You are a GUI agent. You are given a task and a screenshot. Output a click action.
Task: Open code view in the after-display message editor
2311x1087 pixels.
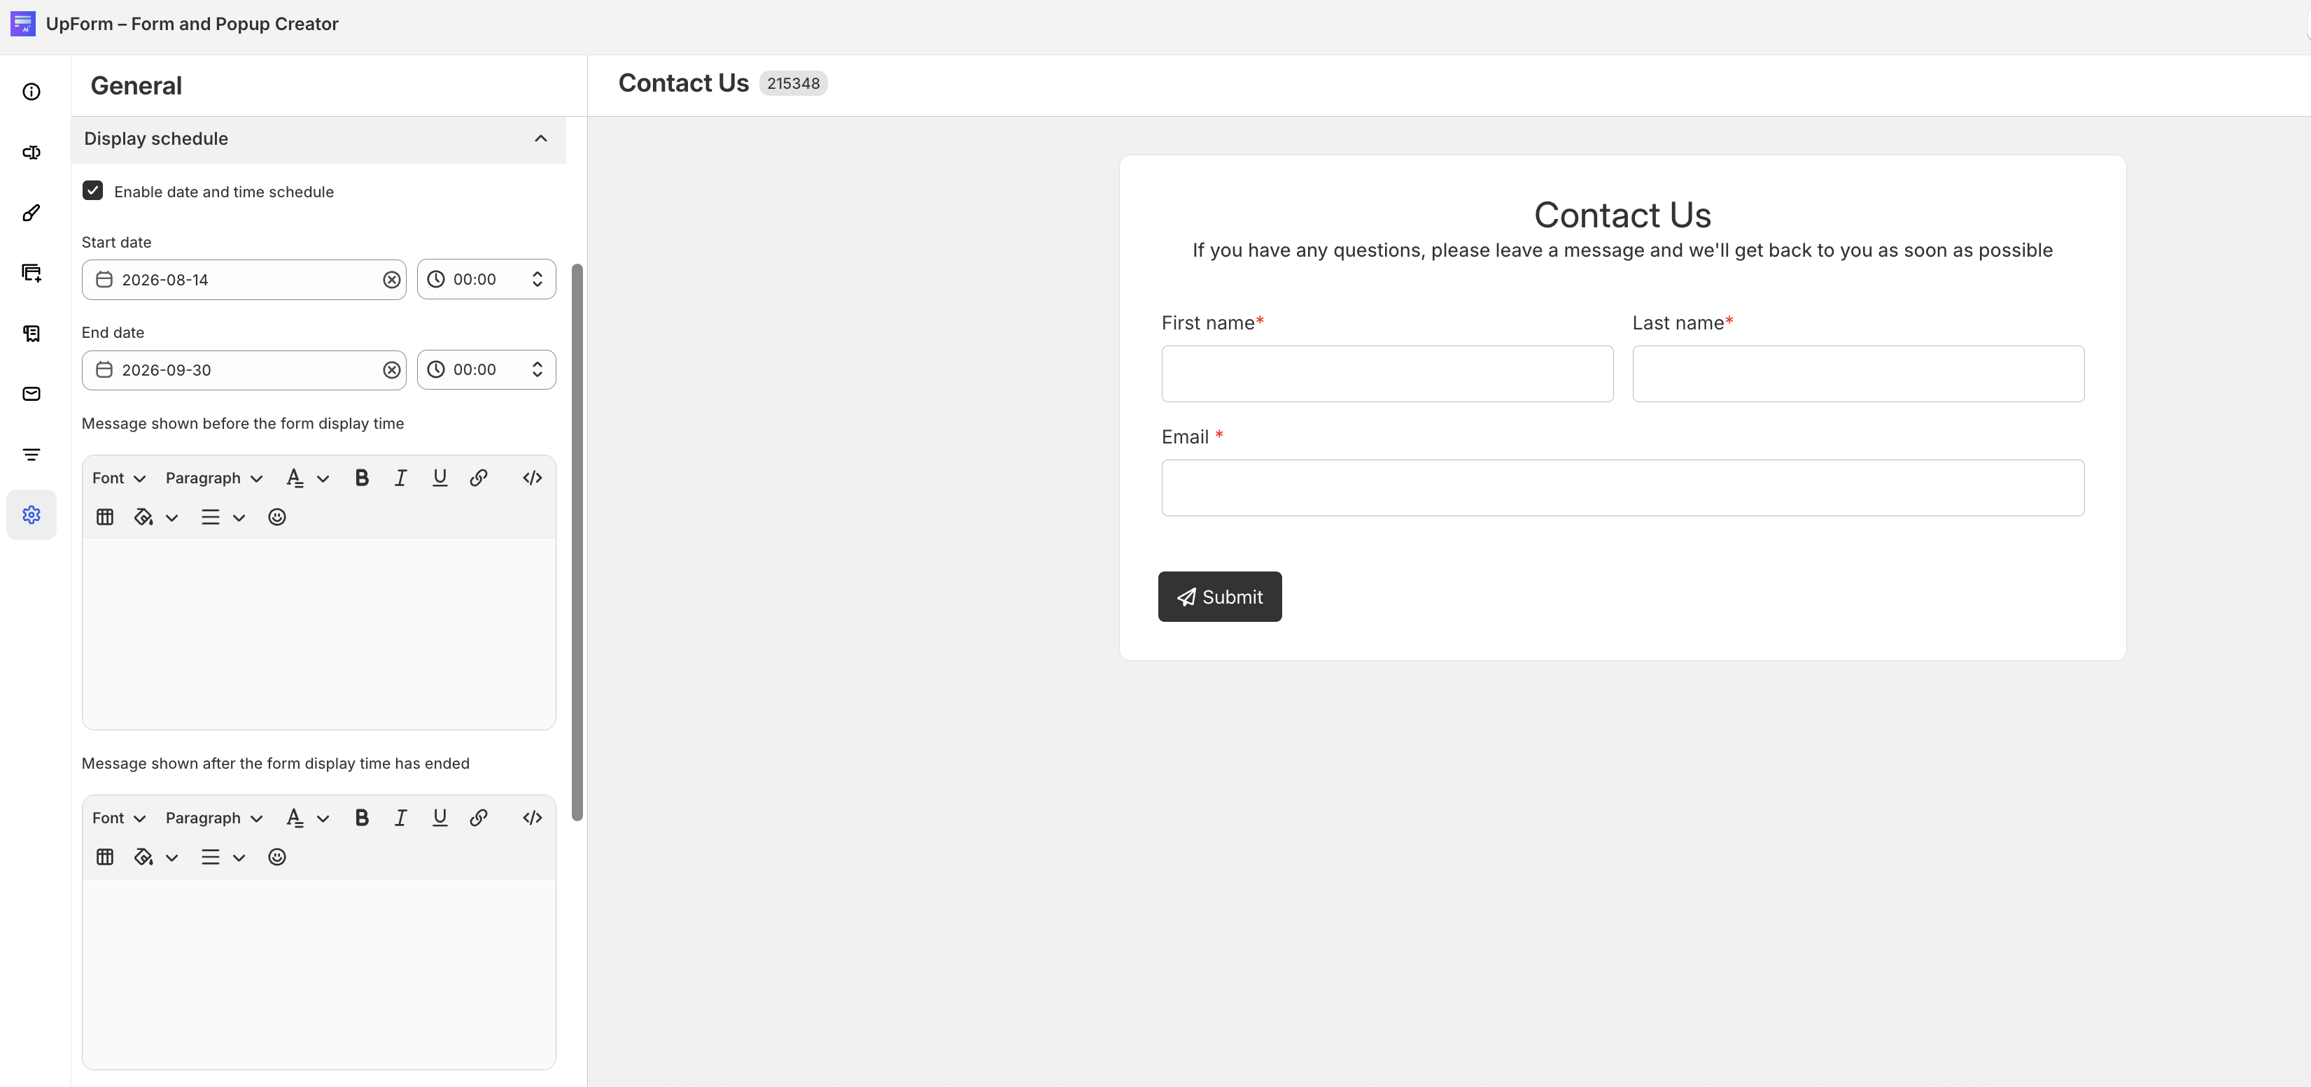point(532,818)
